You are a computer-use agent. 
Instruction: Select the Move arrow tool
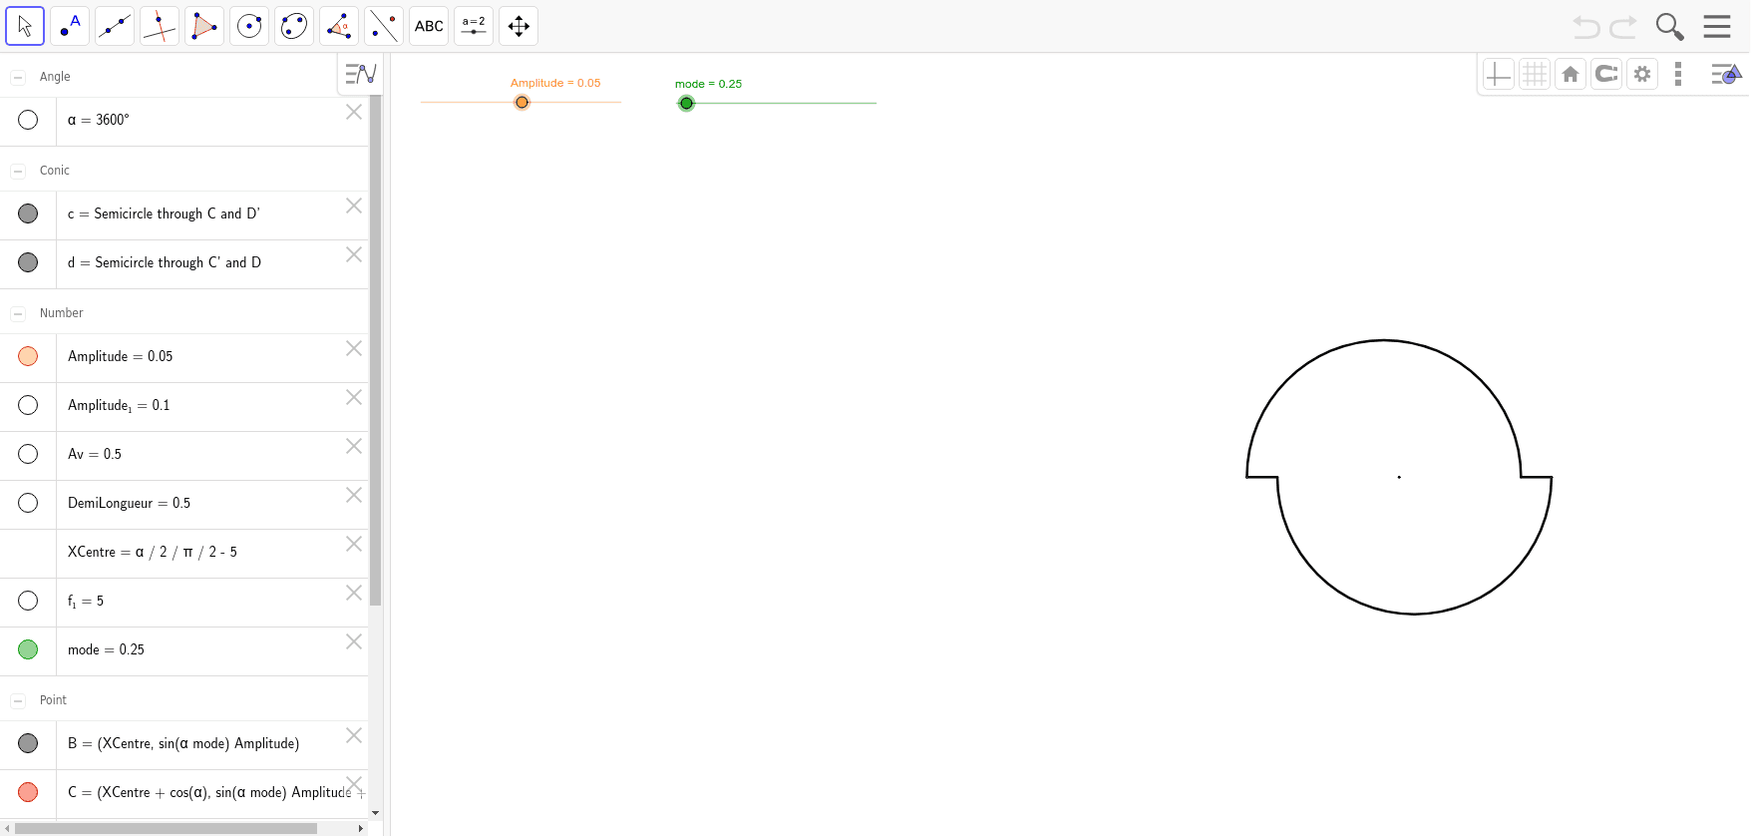[25, 26]
